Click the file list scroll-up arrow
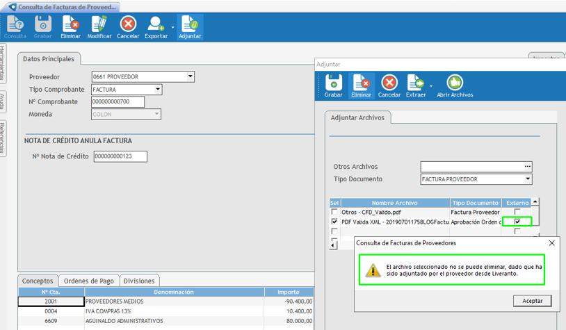The width and height of the screenshot is (566, 330). pyautogui.click(x=535, y=201)
